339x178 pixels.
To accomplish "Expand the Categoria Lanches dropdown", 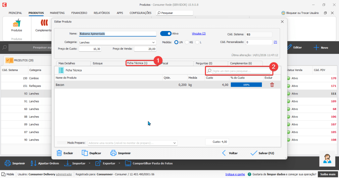I will [x=154, y=42].
